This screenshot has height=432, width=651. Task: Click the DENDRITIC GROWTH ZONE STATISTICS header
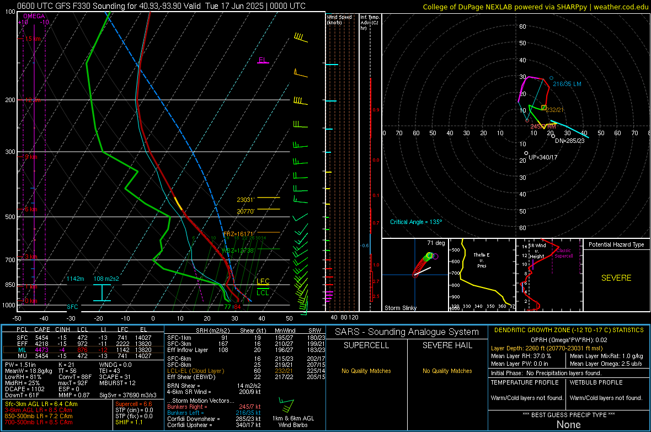569,330
